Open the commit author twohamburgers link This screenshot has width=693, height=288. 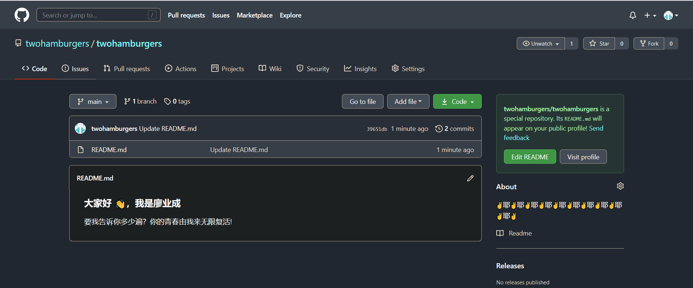[114, 129]
